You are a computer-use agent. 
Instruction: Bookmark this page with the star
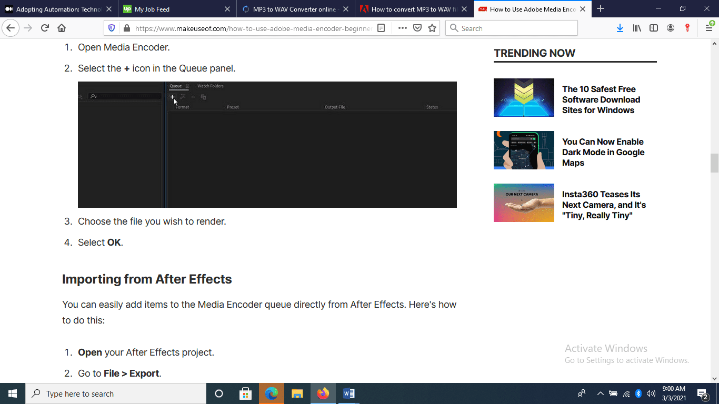(432, 28)
